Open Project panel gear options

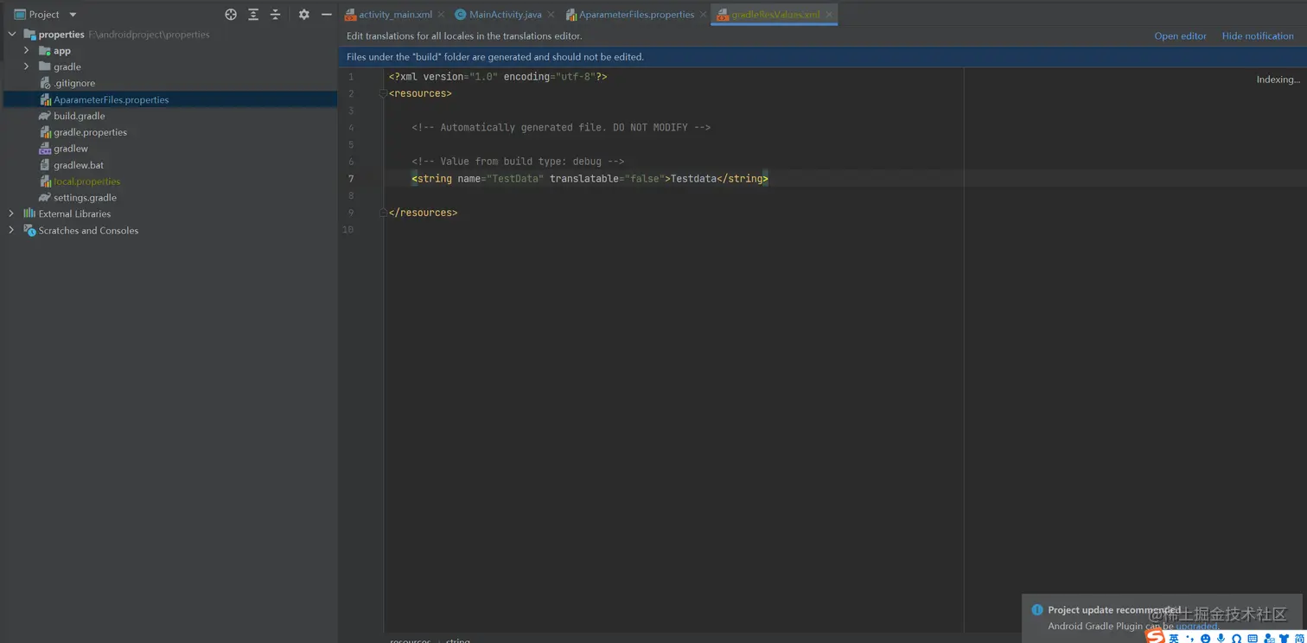tap(303, 15)
